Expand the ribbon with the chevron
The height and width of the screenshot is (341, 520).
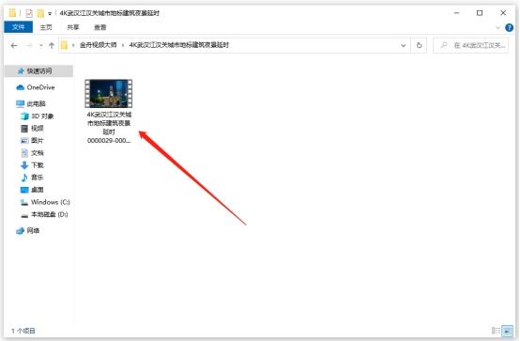(x=497, y=28)
